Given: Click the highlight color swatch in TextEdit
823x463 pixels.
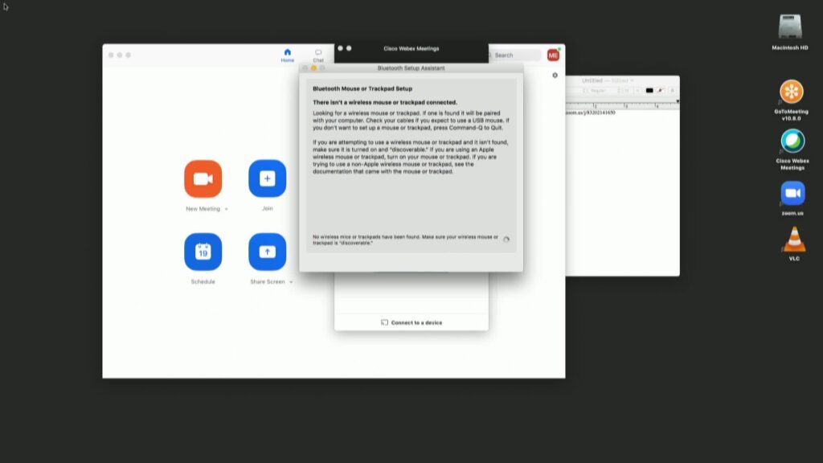Looking at the screenshot, I should tap(661, 90).
